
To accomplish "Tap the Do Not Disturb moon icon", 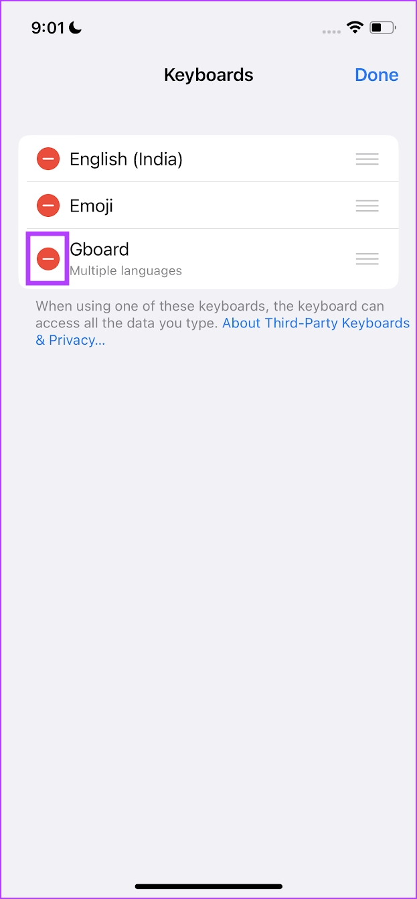I will (x=75, y=27).
